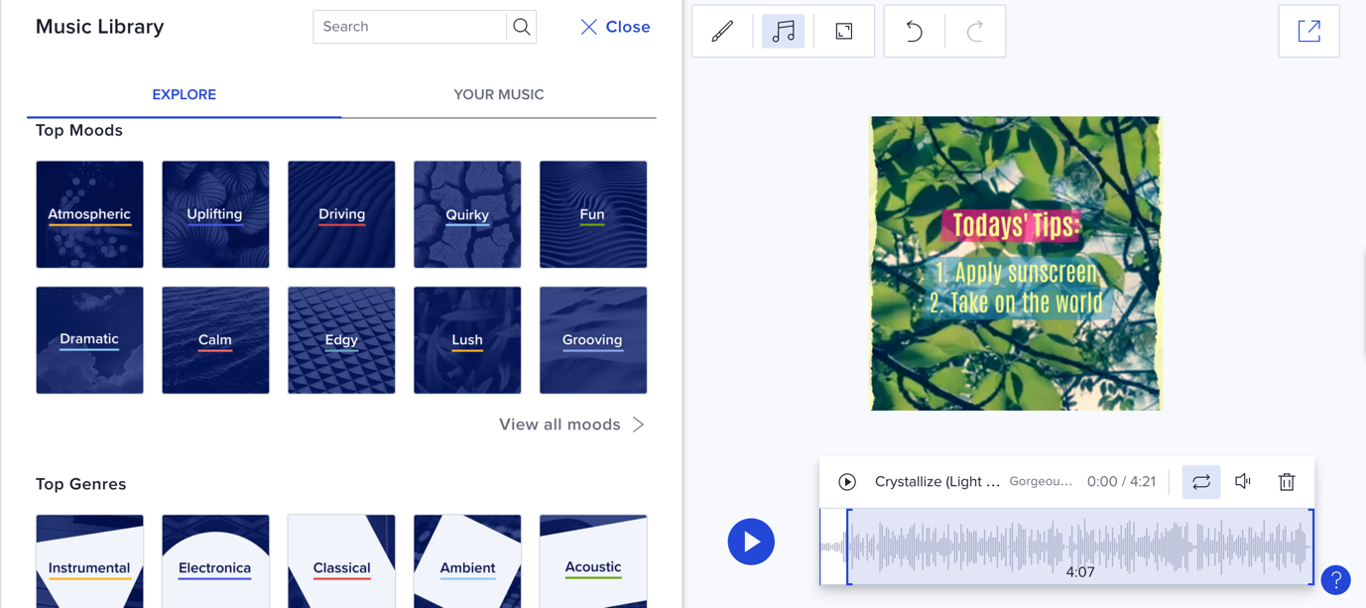Switch to the YOUR MUSIC tab
The image size is (1366, 608).
pos(499,94)
